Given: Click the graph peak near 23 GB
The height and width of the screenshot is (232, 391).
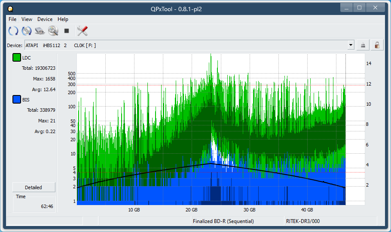Looking at the screenshot, I should [x=211, y=55].
